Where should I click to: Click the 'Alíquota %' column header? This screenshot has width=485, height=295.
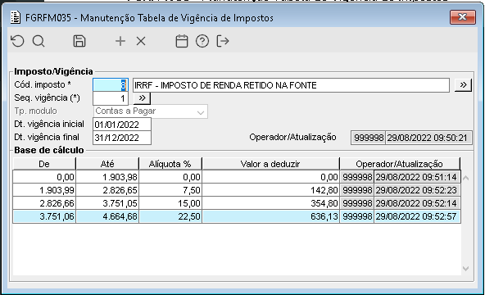tap(170, 164)
